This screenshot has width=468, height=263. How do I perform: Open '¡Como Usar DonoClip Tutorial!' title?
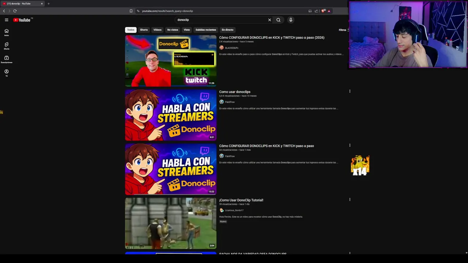pyautogui.click(x=241, y=200)
